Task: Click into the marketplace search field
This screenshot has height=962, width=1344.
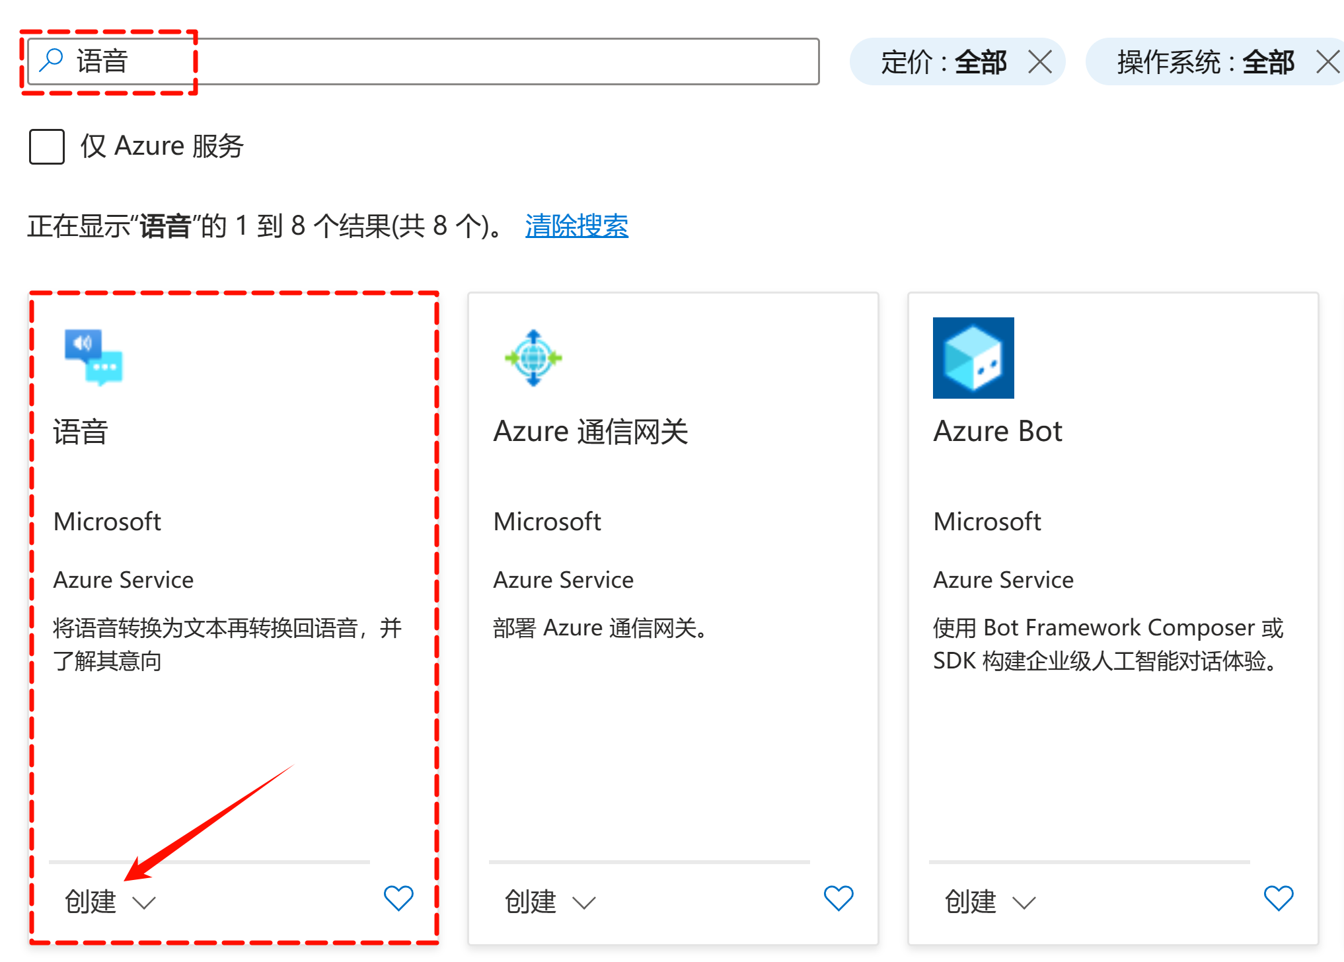Action: [x=463, y=61]
